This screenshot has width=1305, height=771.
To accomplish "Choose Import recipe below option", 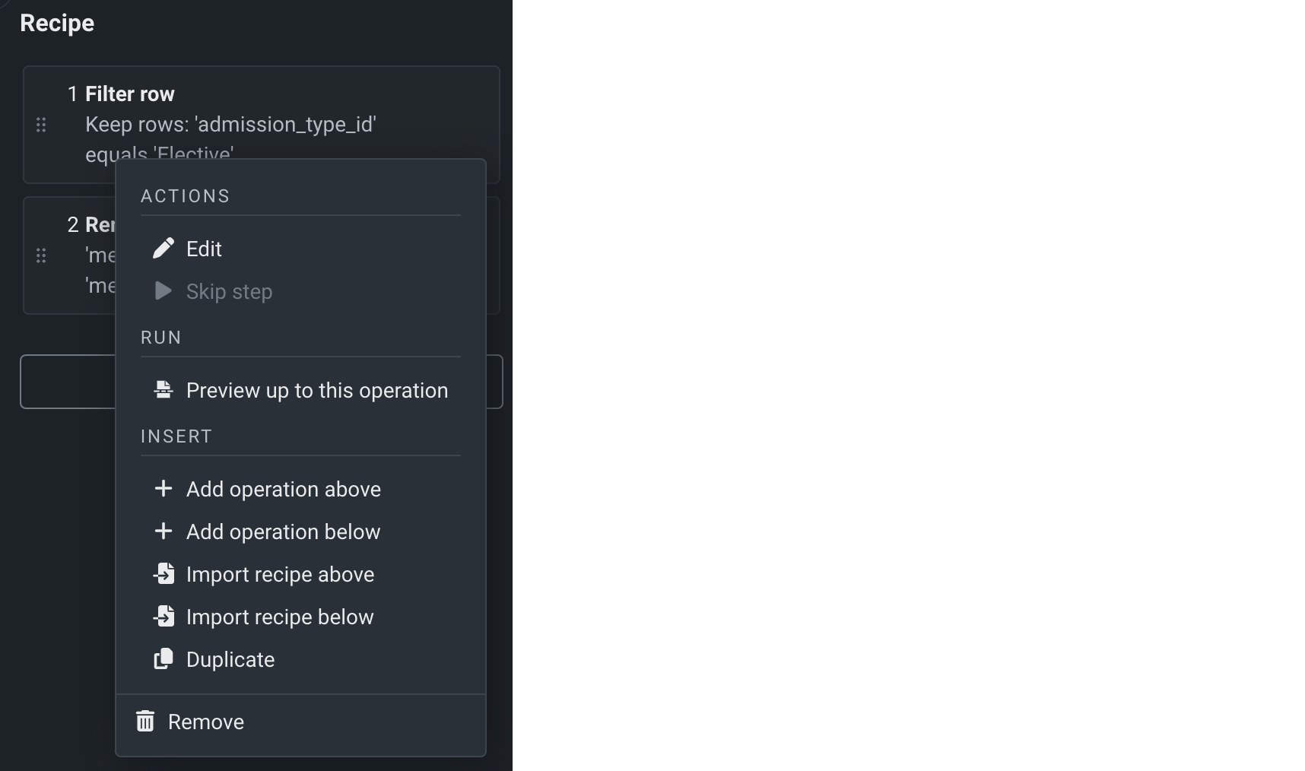I will (x=281, y=617).
